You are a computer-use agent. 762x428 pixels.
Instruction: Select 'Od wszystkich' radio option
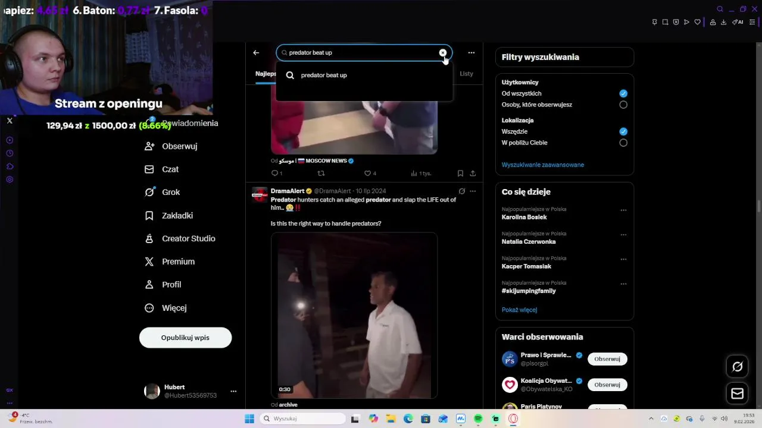(623, 94)
